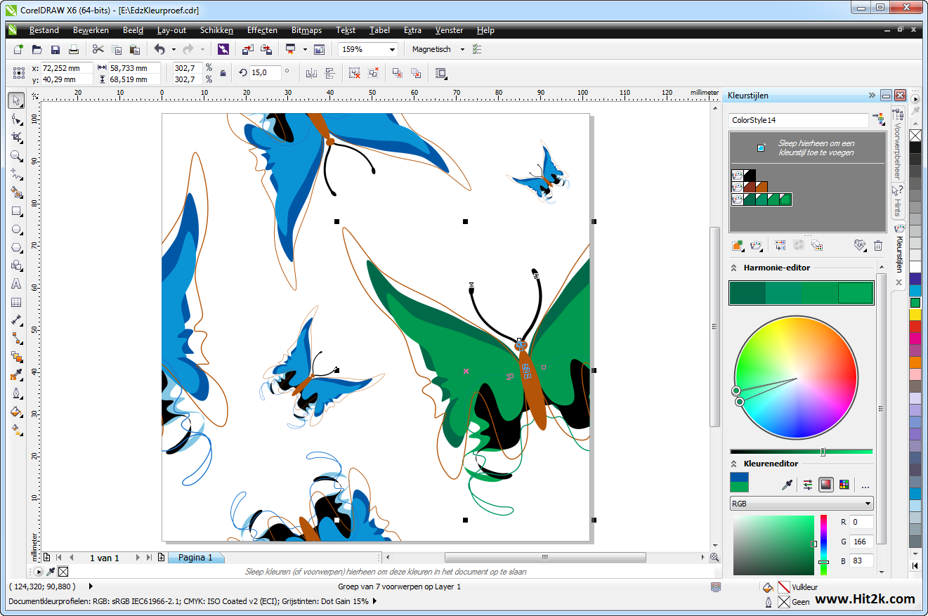The image size is (928, 616).
Task: Select the Crop tool
Action: pyautogui.click(x=16, y=137)
